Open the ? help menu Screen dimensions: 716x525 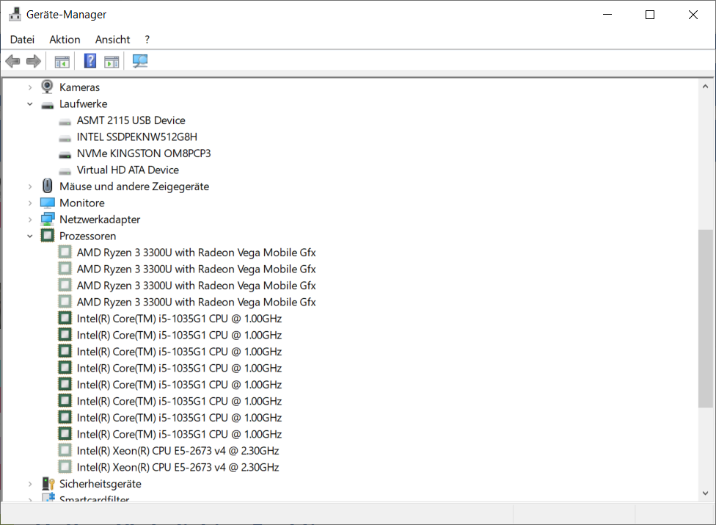click(147, 40)
